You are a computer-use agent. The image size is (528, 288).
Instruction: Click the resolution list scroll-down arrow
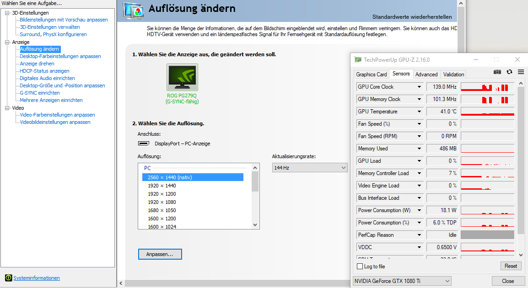[255, 225]
